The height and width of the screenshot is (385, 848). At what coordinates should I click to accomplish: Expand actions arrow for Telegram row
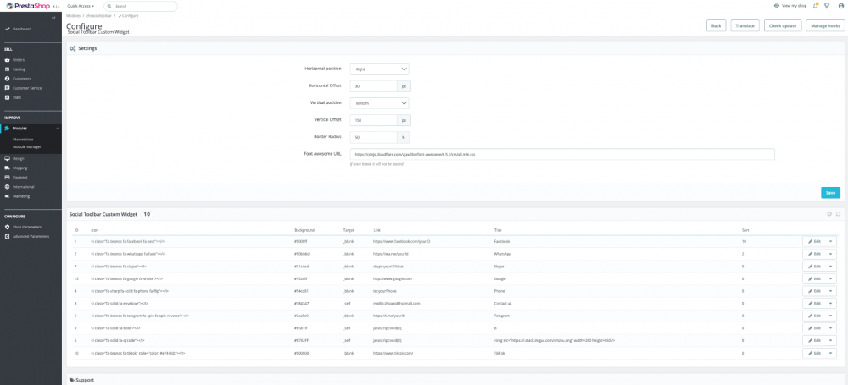point(830,316)
